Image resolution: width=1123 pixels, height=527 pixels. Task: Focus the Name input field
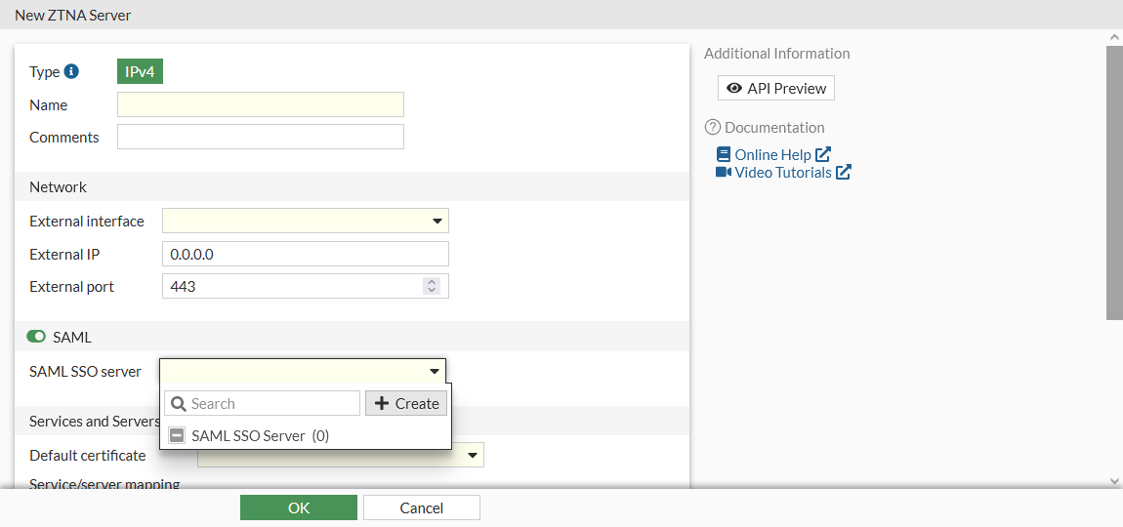pyautogui.click(x=261, y=104)
